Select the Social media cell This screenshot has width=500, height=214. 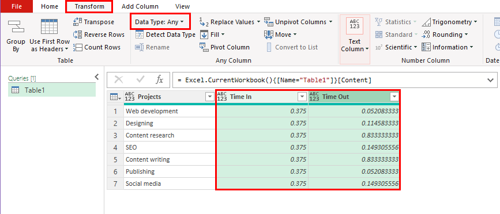click(x=170, y=184)
